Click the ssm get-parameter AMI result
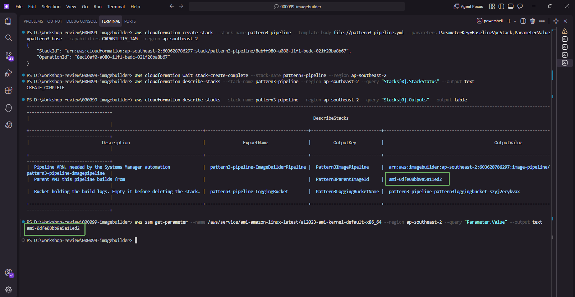This screenshot has width=575, height=297. [x=53, y=228]
